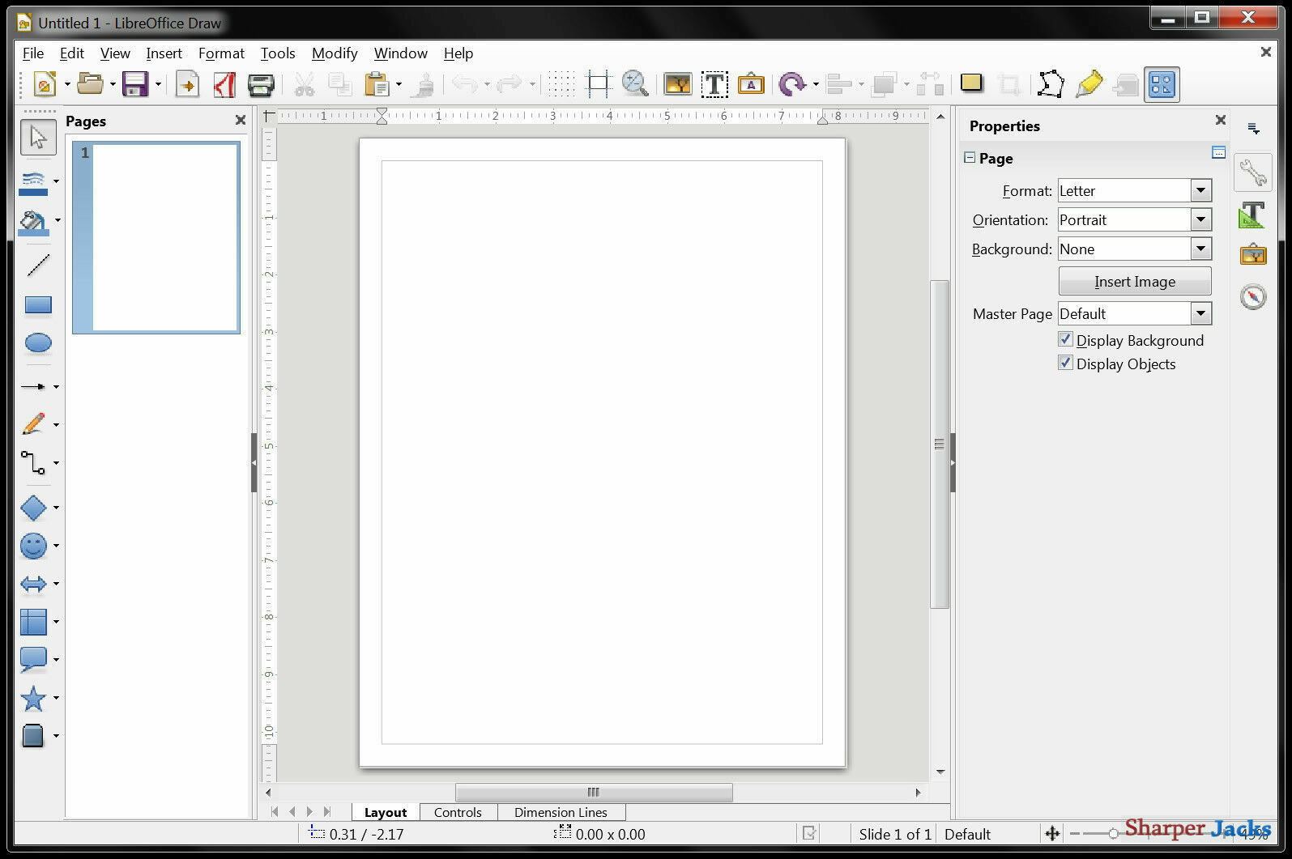The height and width of the screenshot is (859, 1292).
Task: Select the Connector tool
Action: [x=33, y=463]
